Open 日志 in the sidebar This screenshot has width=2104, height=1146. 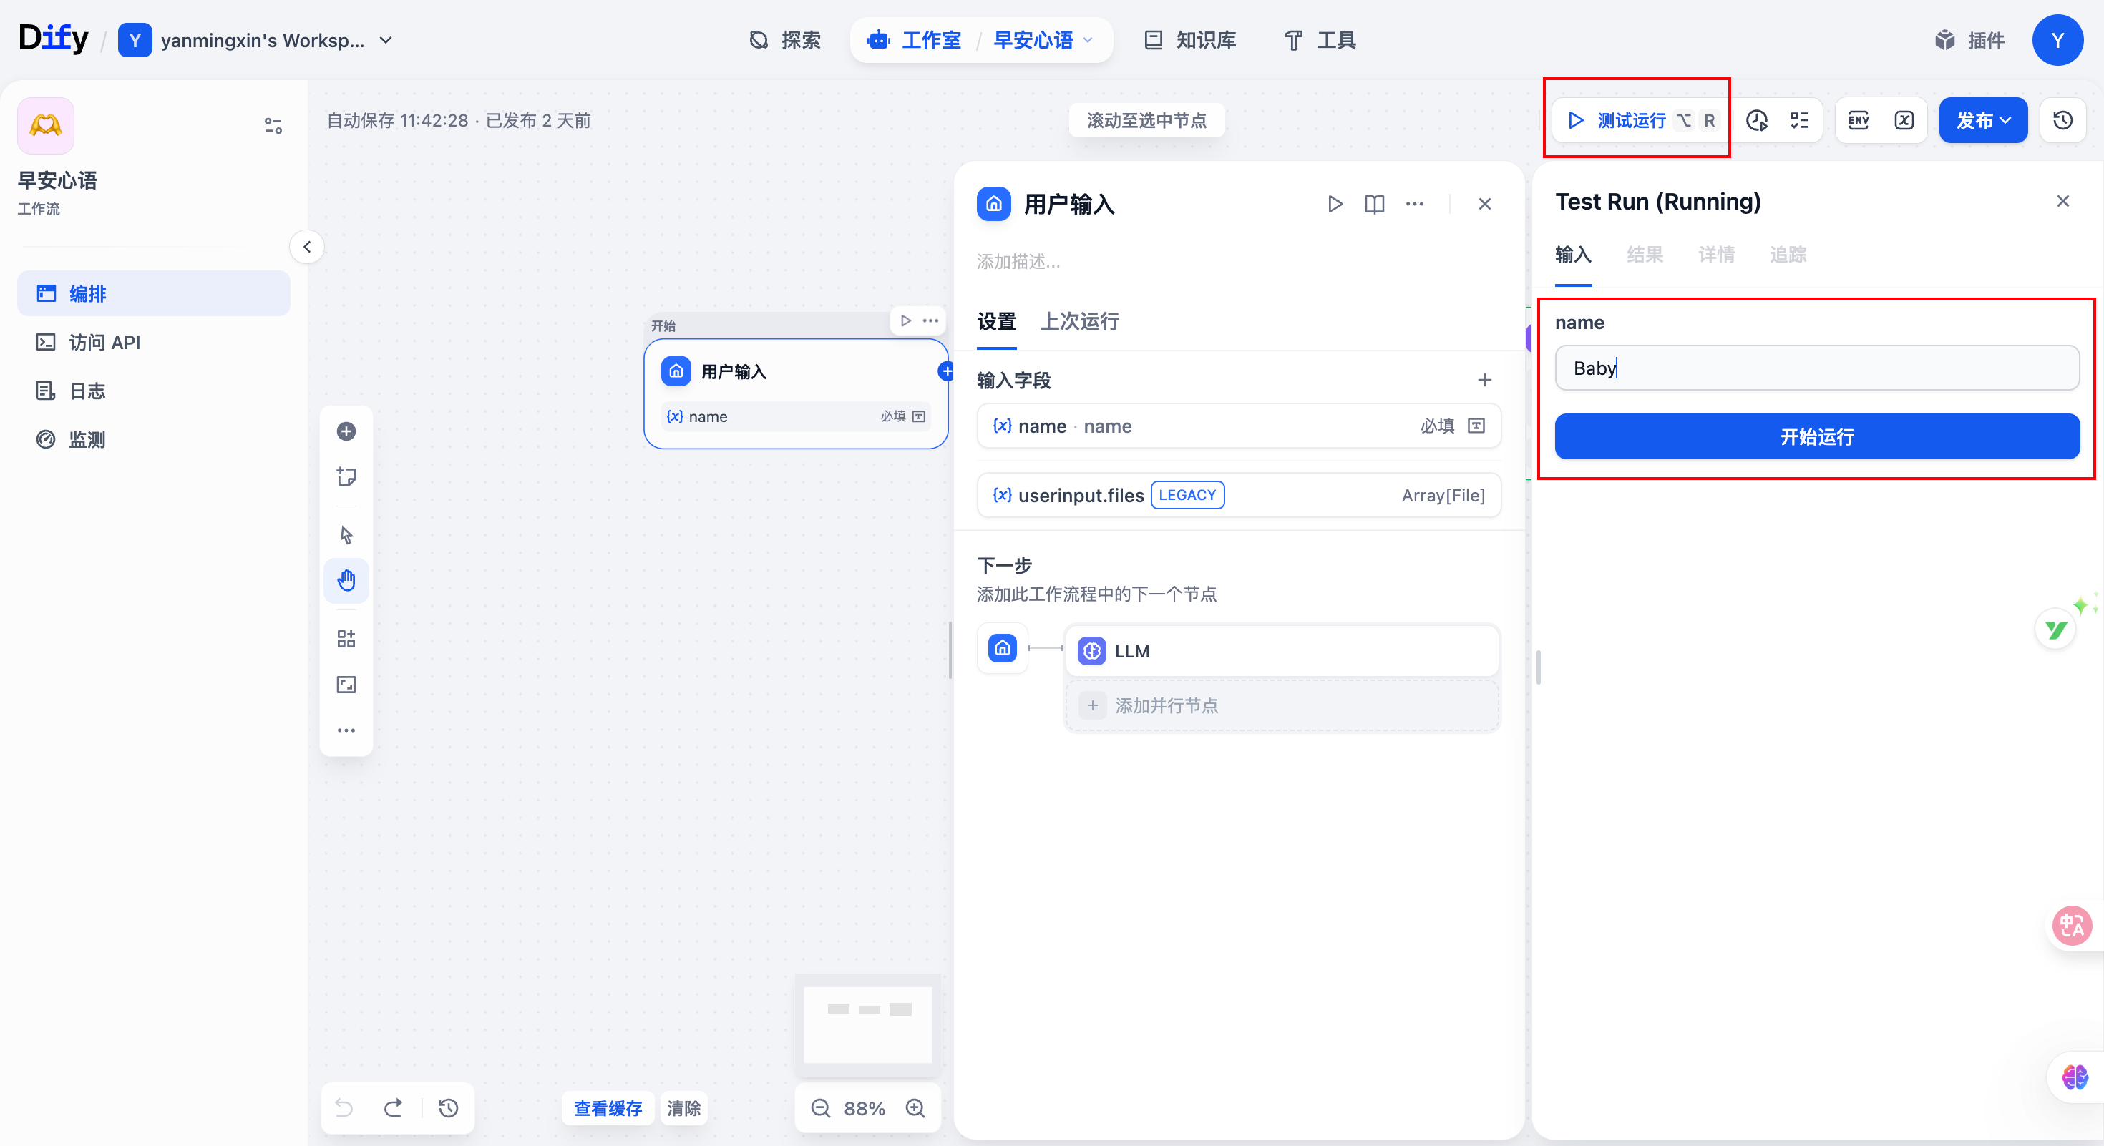point(87,391)
